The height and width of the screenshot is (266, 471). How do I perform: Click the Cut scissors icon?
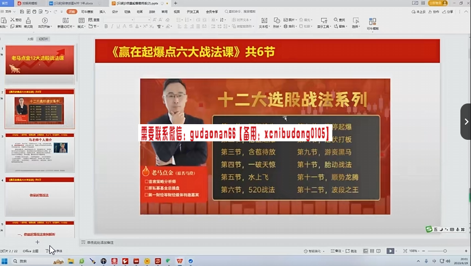tap(12, 20)
